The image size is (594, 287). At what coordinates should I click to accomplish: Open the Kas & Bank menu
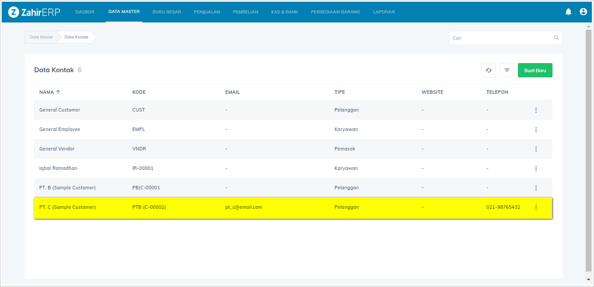click(x=284, y=12)
